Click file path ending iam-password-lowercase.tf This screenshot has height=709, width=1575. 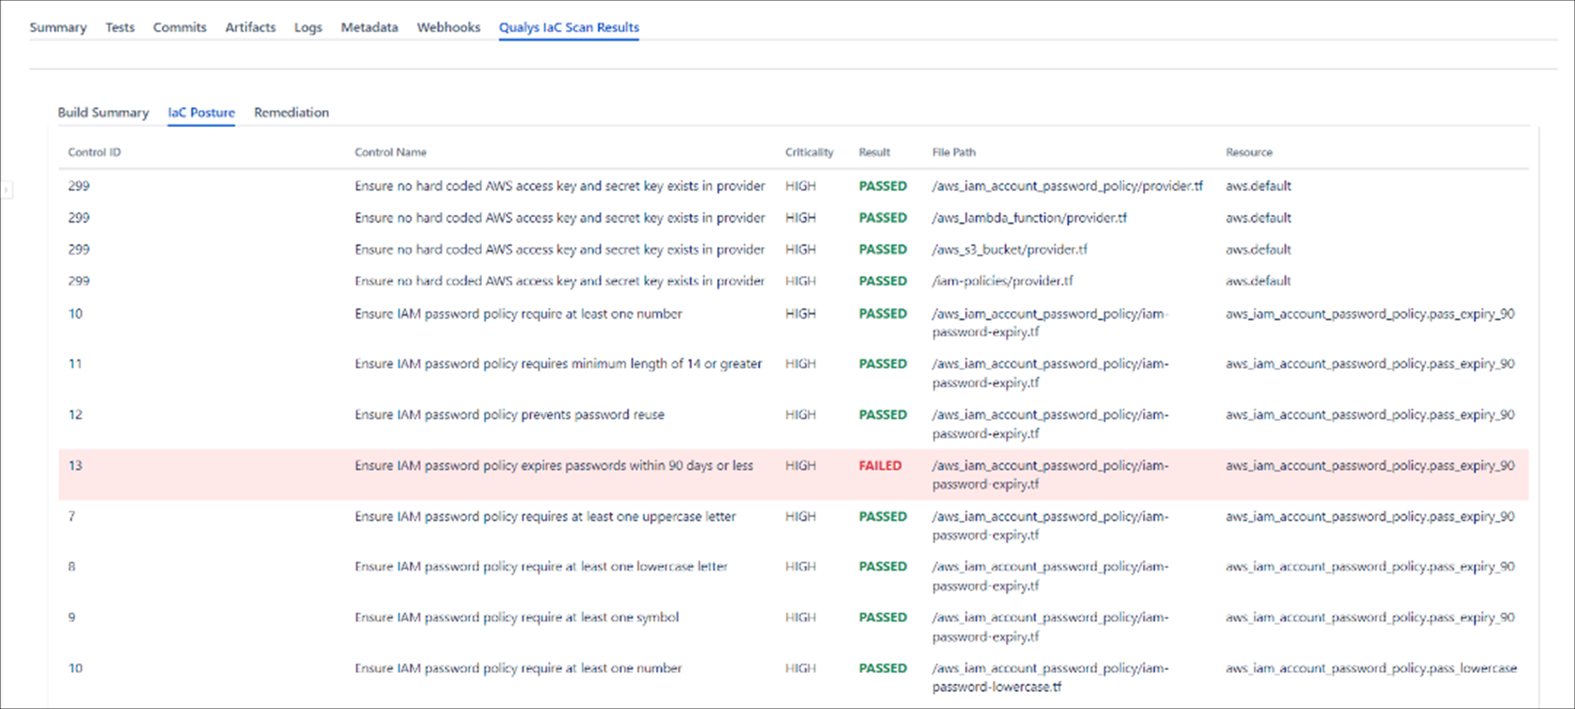tap(1050, 677)
